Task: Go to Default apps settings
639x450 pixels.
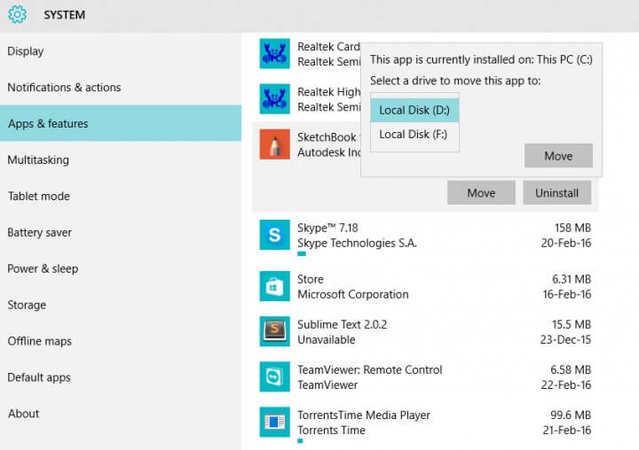Action: [x=121, y=377]
